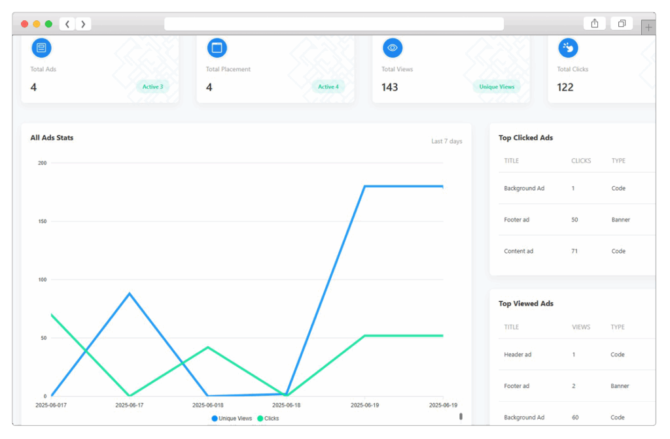670x439 pixels.
Task: Go back using browser back arrow
Action: [67, 24]
